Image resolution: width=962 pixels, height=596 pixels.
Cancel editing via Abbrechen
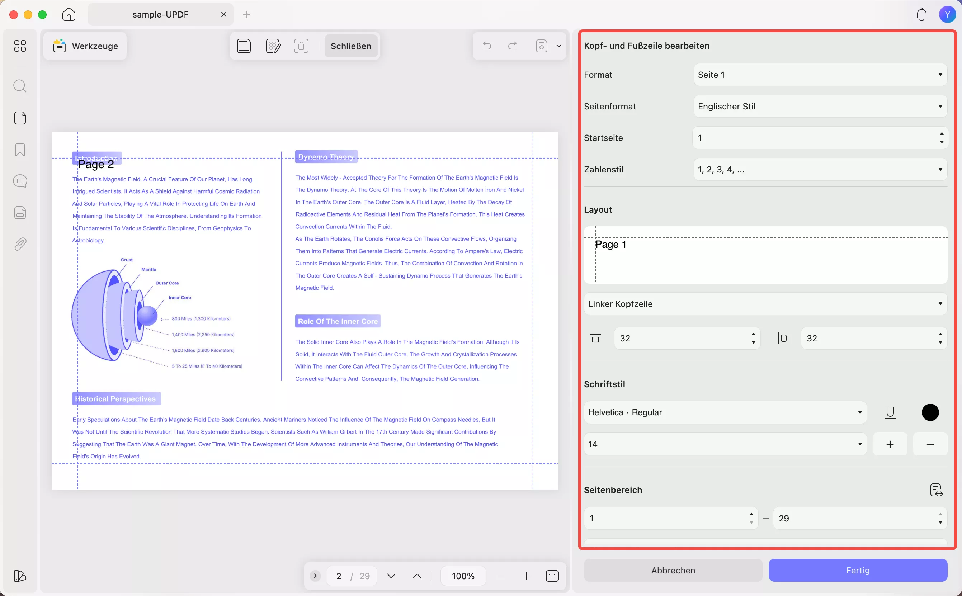coord(672,570)
